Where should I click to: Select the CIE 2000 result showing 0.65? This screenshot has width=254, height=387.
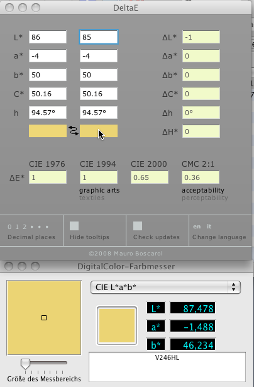tap(150, 177)
